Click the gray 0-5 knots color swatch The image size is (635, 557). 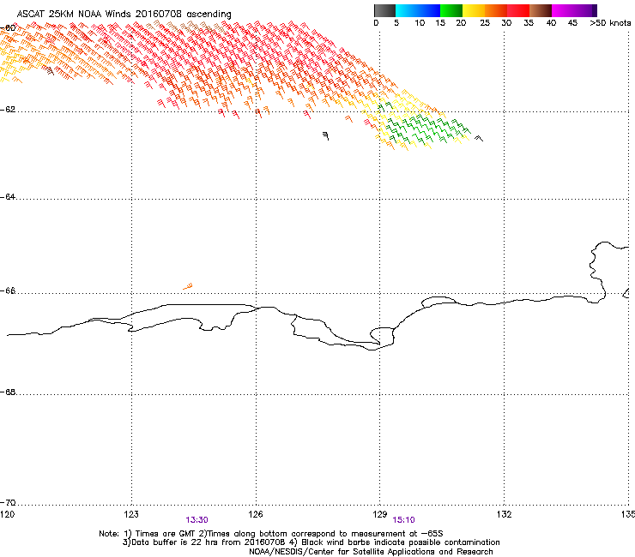pos(384,10)
